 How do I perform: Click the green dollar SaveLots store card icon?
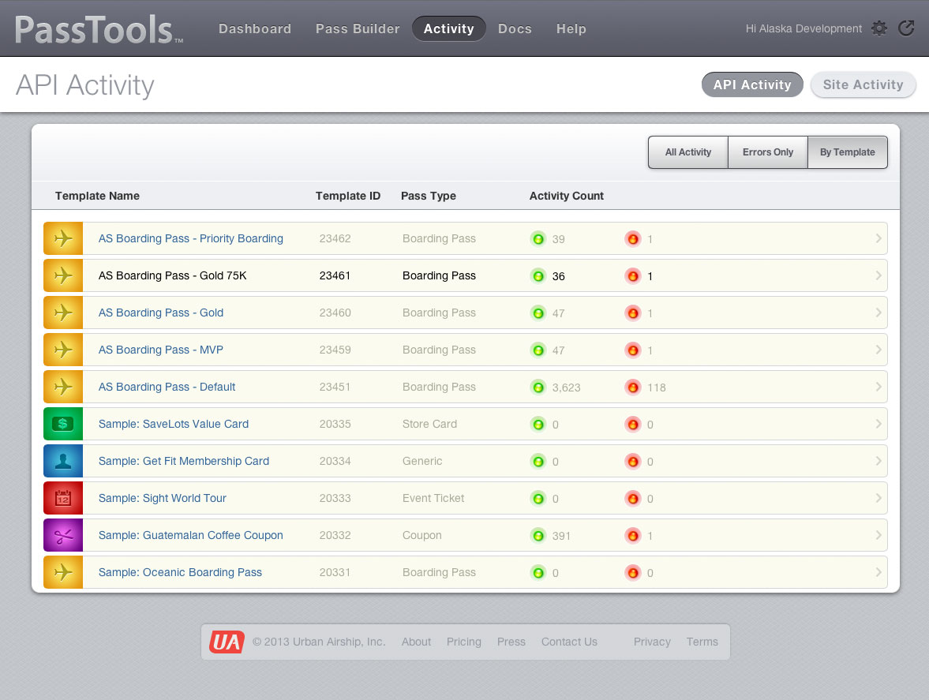click(x=63, y=424)
